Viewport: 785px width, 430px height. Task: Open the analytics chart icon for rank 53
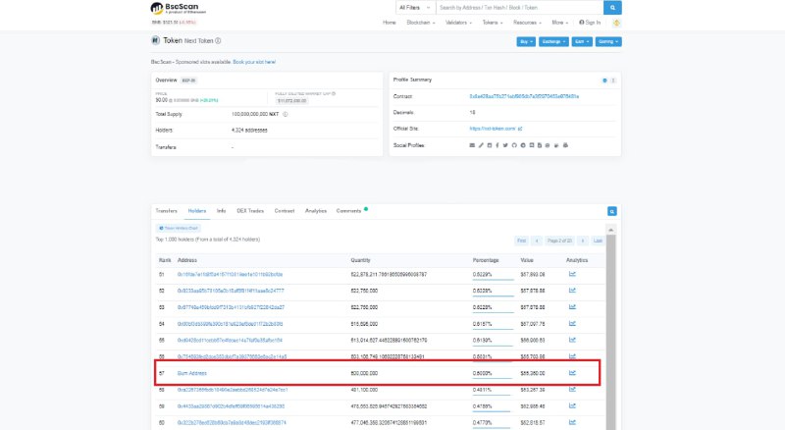(572, 307)
